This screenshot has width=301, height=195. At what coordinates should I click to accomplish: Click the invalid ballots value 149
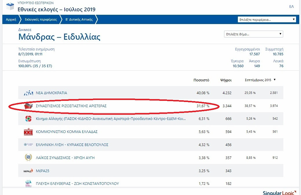(x=257, y=66)
